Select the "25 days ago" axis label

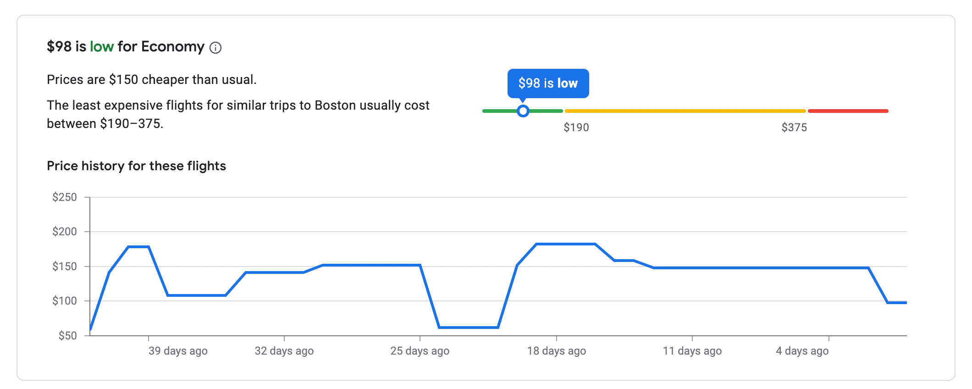pyautogui.click(x=420, y=351)
